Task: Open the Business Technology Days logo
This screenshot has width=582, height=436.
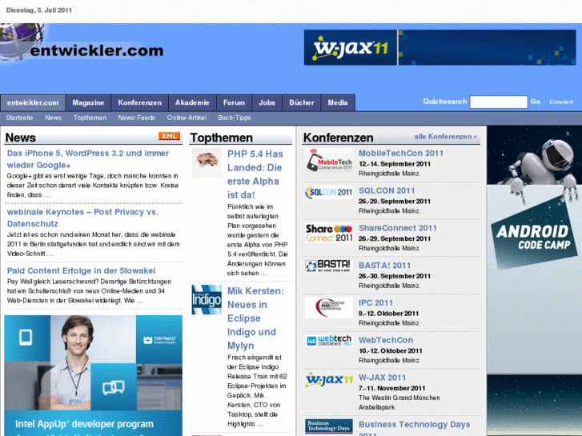Action: click(329, 426)
